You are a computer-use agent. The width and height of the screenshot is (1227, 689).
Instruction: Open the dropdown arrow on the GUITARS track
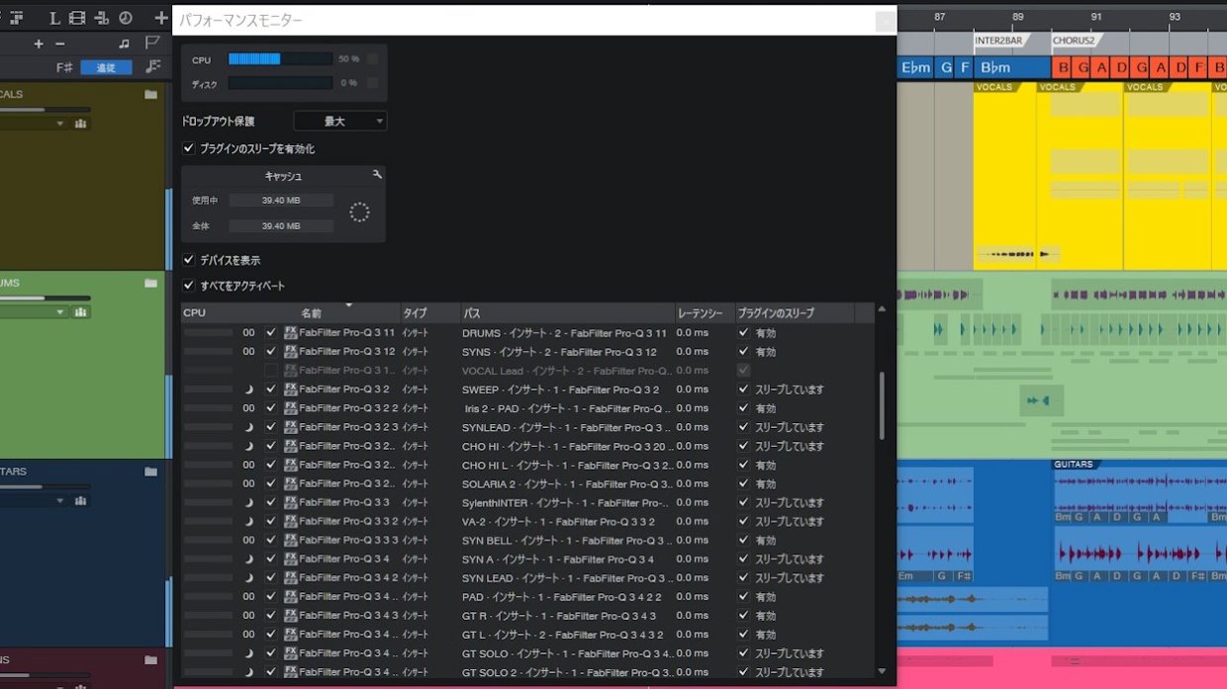pyautogui.click(x=59, y=501)
